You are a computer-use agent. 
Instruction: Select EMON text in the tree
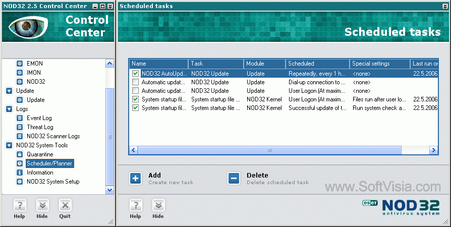tap(35, 64)
